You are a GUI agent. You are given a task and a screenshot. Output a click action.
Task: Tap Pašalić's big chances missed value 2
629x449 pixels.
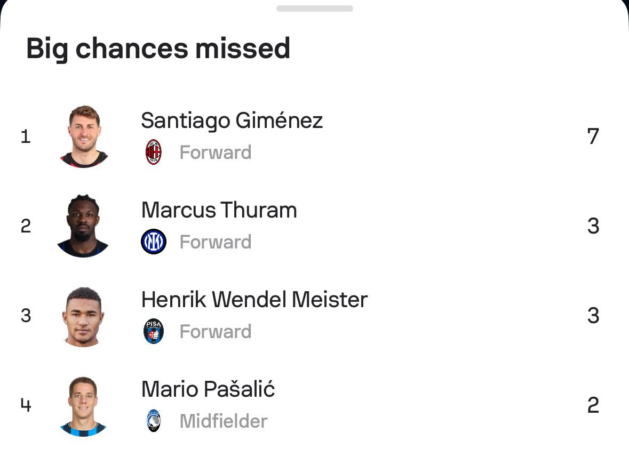[x=593, y=406]
